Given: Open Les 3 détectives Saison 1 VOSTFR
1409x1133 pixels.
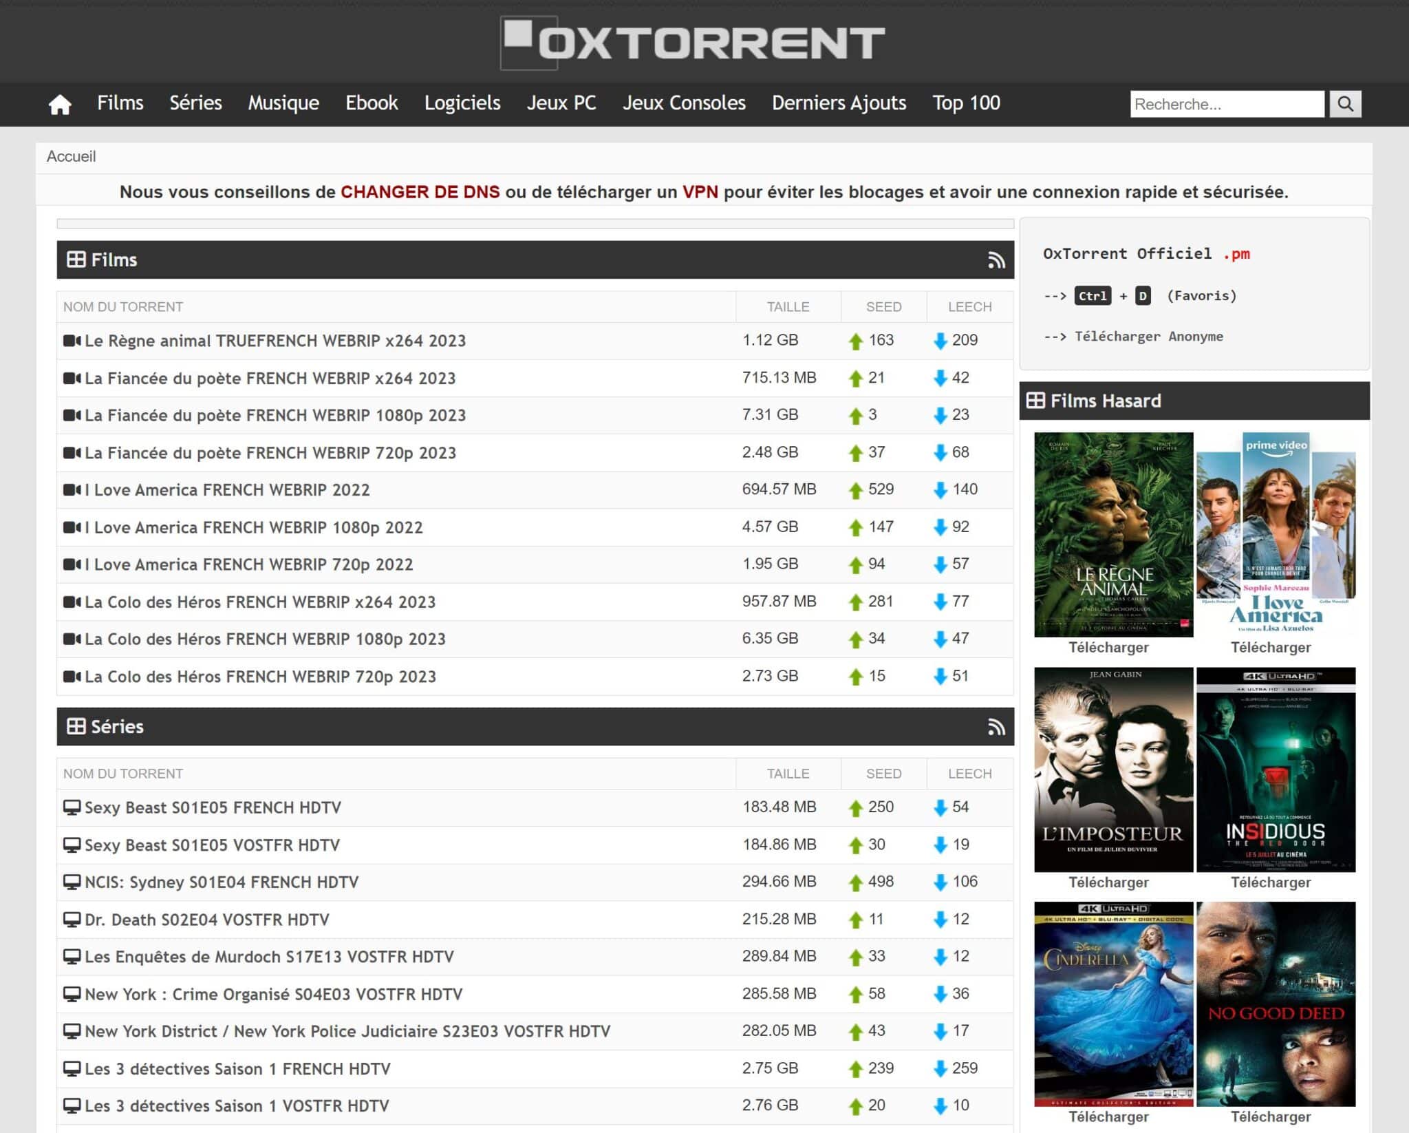Looking at the screenshot, I should [237, 1106].
